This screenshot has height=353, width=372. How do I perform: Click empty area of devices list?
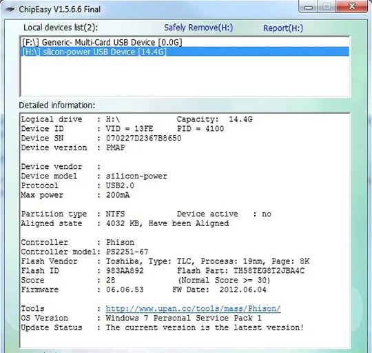[185, 76]
